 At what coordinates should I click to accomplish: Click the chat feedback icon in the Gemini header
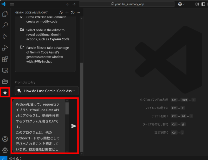(x=61, y=12)
